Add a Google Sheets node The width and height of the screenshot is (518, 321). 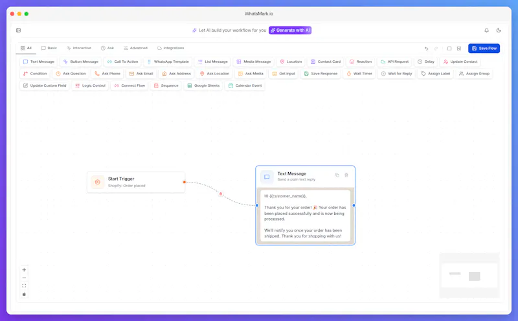(x=203, y=85)
